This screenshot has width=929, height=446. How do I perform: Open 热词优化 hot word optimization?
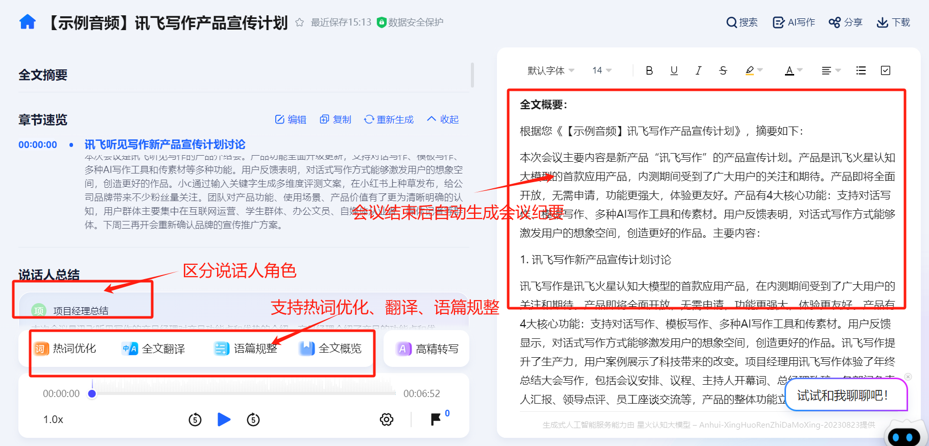point(65,349)
